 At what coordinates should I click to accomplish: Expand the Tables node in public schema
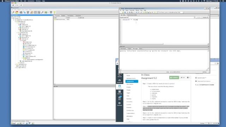22,55
